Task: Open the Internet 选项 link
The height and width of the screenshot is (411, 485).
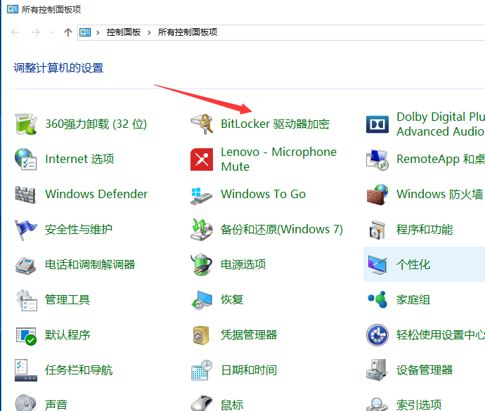Action: click(79, 159)
